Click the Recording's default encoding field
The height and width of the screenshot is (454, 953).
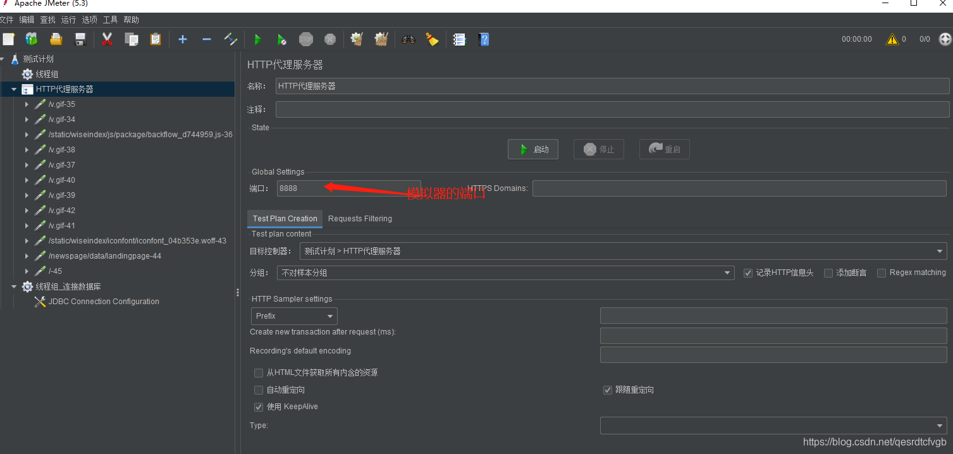[773, 355]
